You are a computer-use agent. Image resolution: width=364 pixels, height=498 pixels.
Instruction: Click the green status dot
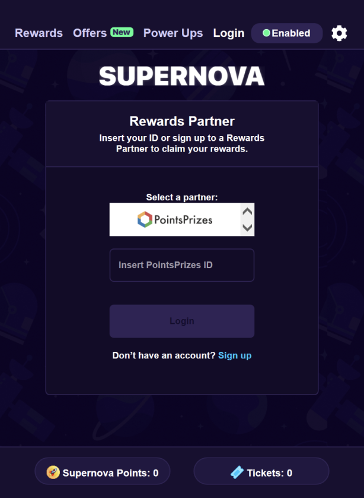coord(266,33)
